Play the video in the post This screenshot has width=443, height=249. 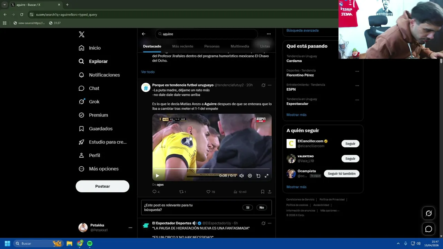pos(157,176)
